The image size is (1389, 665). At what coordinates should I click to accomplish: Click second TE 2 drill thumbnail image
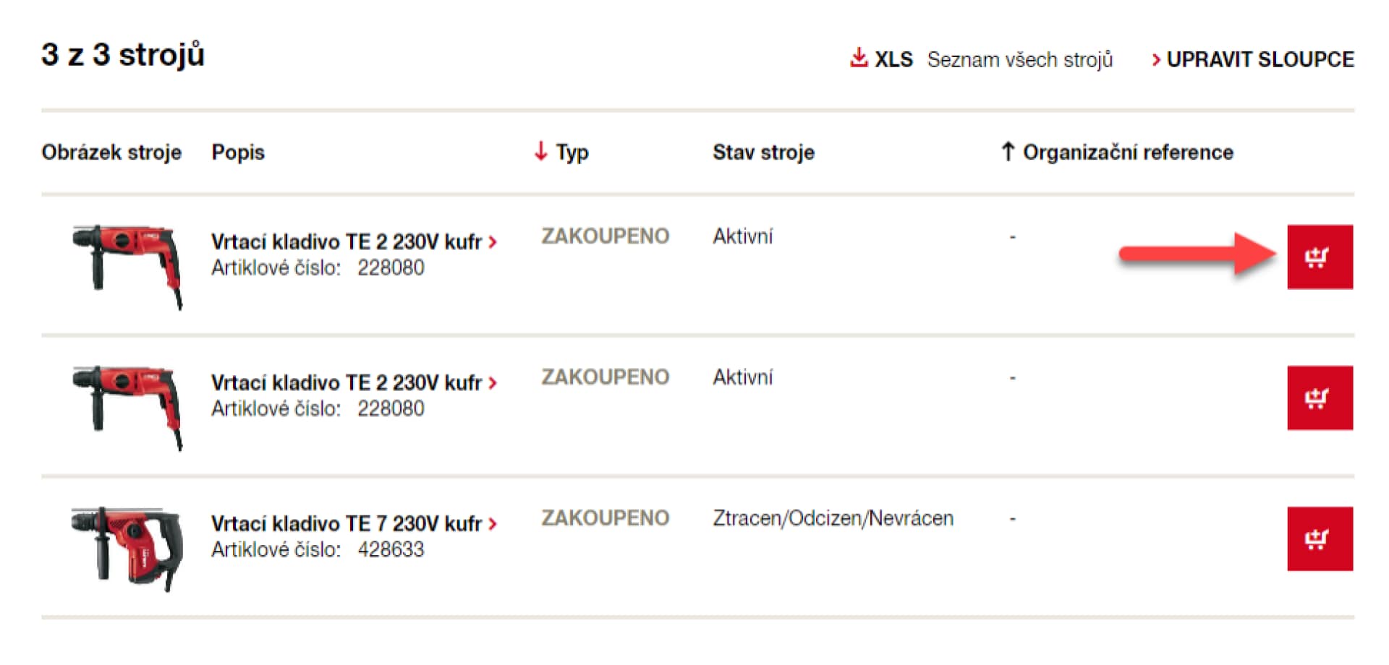coord(127,408)
